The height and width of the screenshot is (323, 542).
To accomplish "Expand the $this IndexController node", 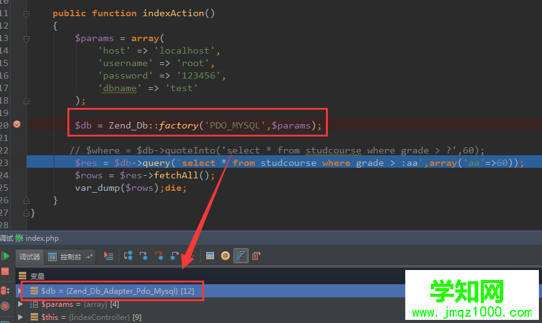I will pos(21,317).
